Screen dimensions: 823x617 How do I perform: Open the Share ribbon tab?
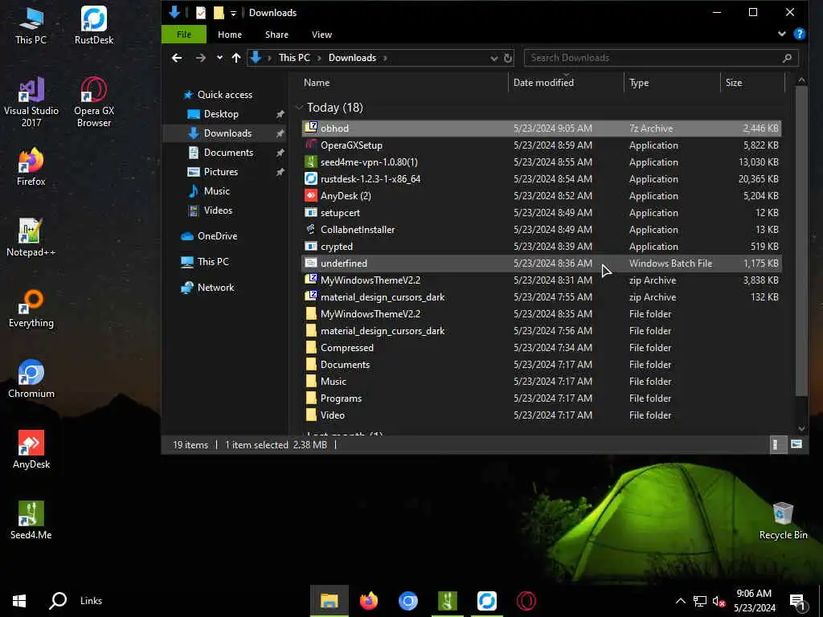pyautogui.click(x=276, y=35)
